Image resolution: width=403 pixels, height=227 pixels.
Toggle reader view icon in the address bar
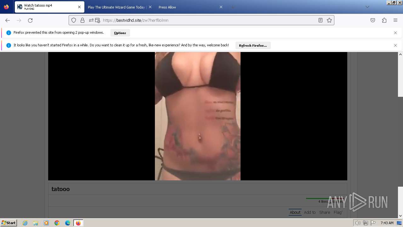tap(321, 20)
